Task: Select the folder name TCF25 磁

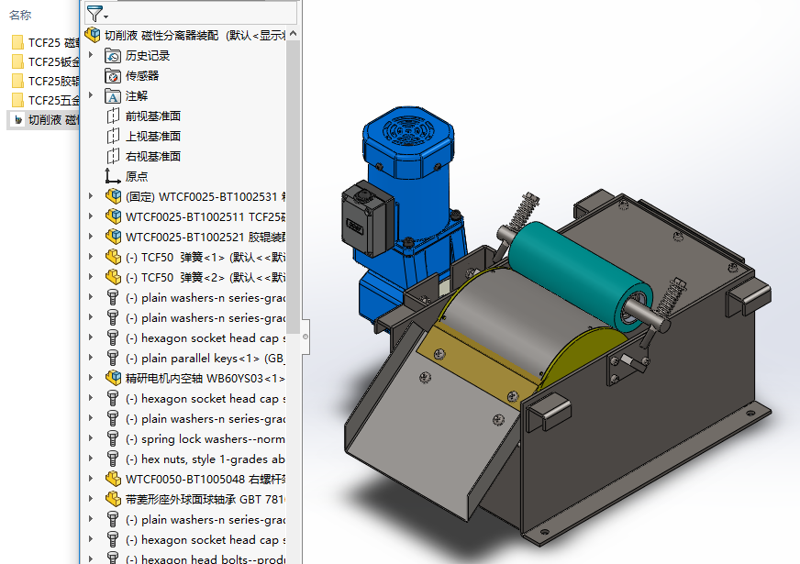Action: [54, 43]
